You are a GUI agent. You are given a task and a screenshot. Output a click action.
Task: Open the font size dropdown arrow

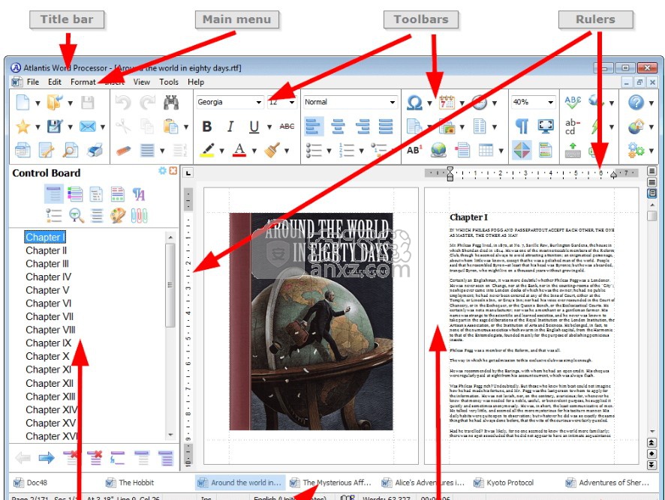(291, 102)
